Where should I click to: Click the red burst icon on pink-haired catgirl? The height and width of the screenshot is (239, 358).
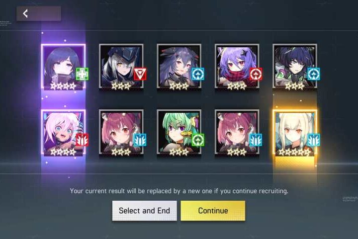[x=82, y=140]
